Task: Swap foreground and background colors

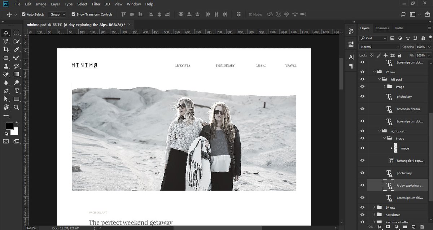Action: [x=17, y=123]
